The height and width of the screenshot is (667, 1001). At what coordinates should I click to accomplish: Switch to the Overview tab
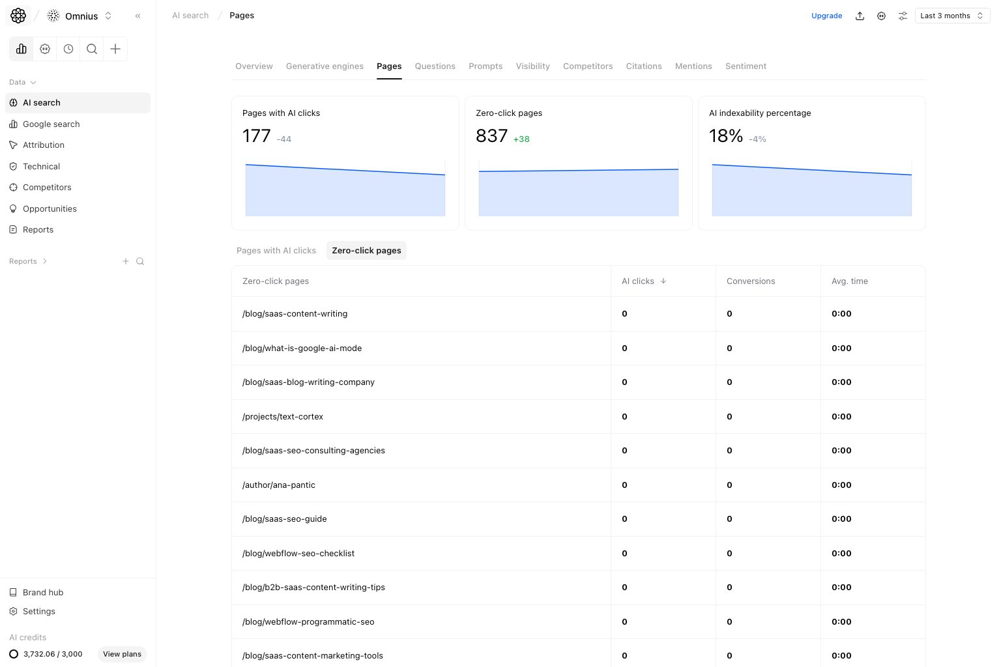[254, 66]
